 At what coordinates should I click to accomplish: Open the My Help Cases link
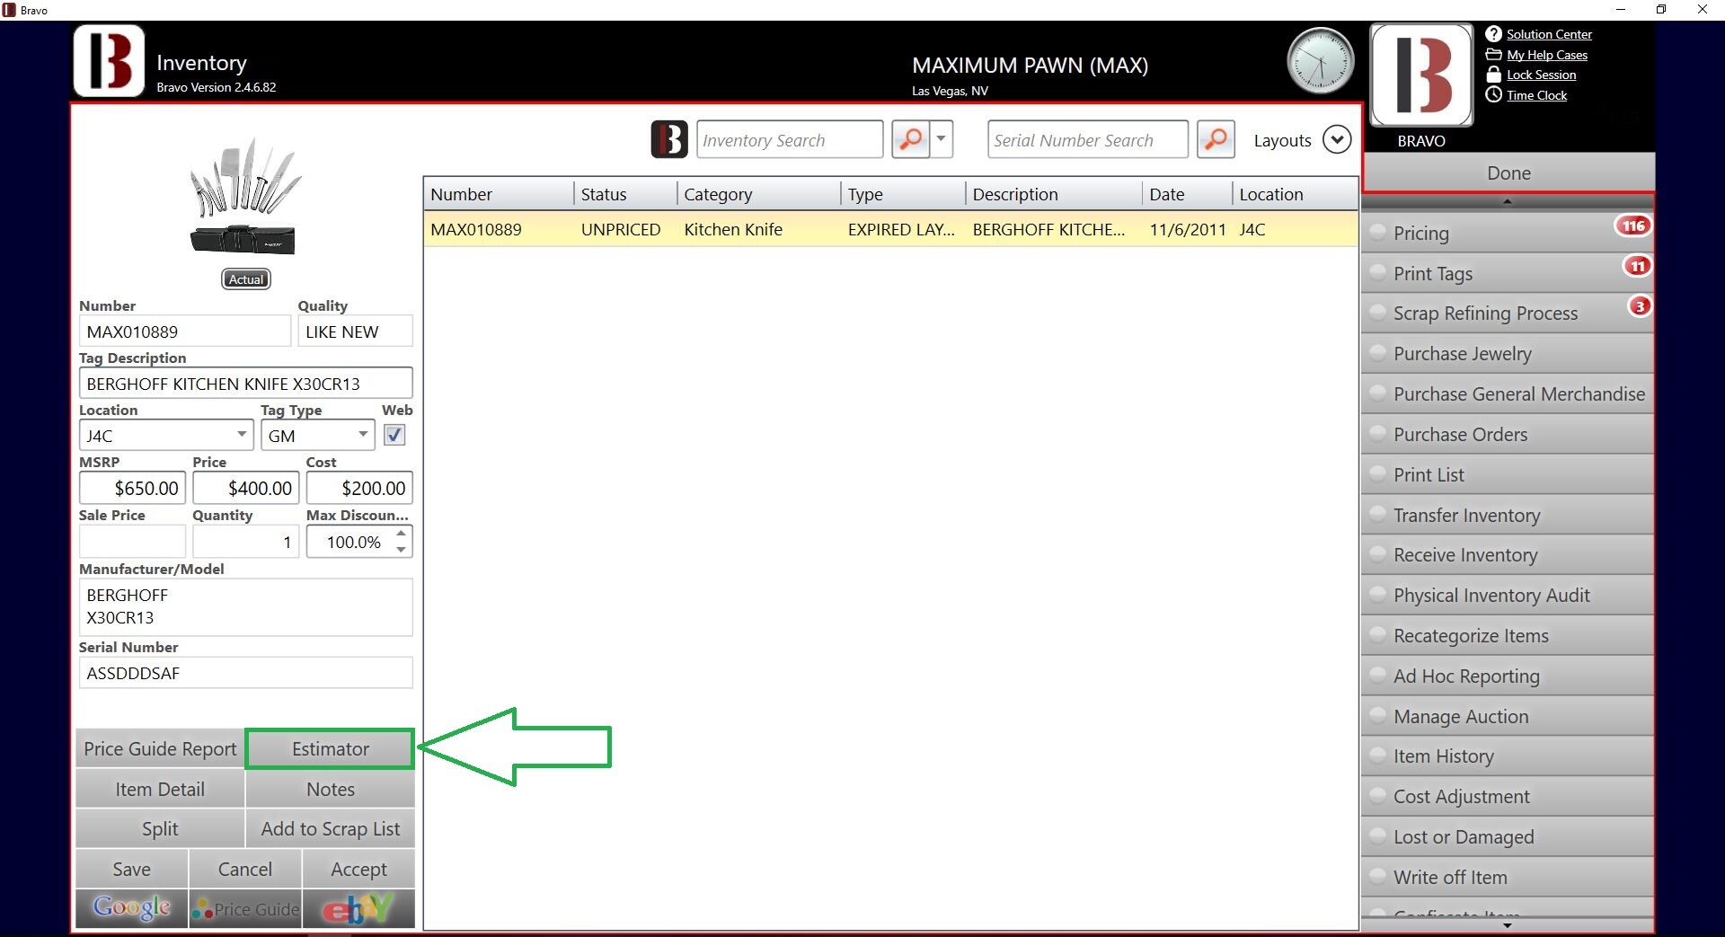pos(1547,55)
